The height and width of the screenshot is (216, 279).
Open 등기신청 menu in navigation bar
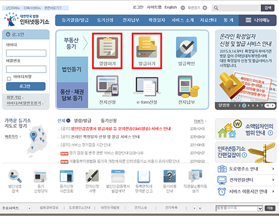pyautogui.click(x=105, y=20)
